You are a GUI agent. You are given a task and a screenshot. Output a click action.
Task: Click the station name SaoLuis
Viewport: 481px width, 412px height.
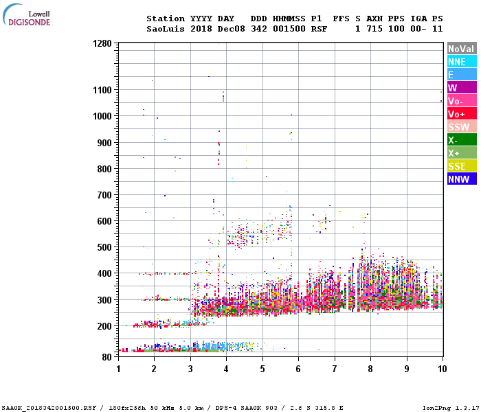[x=166, y=29]
